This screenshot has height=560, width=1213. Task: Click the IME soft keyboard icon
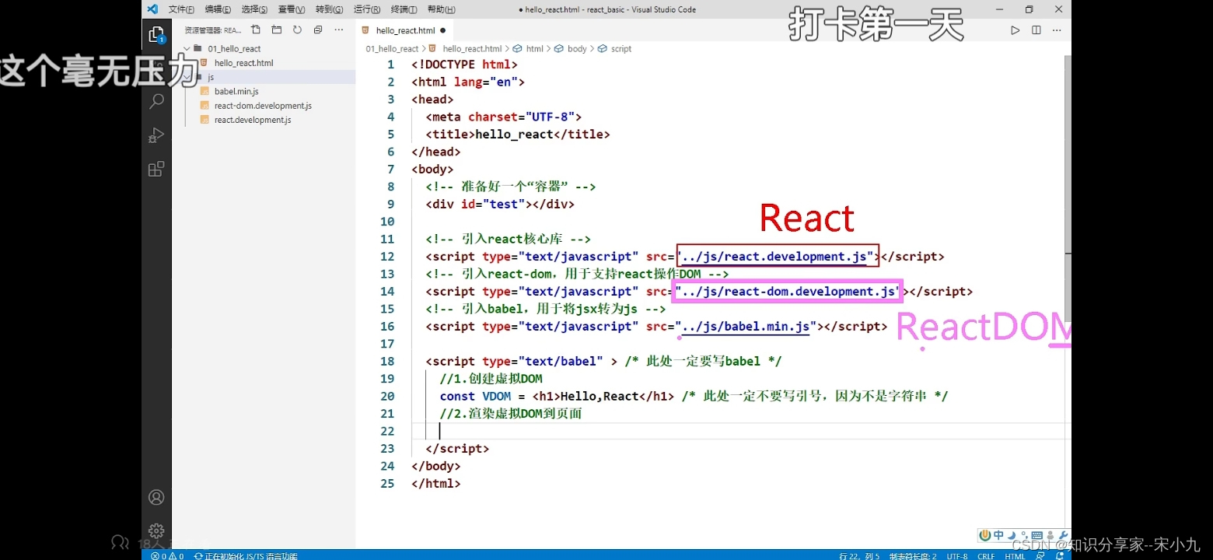[x=1036, y=536]
